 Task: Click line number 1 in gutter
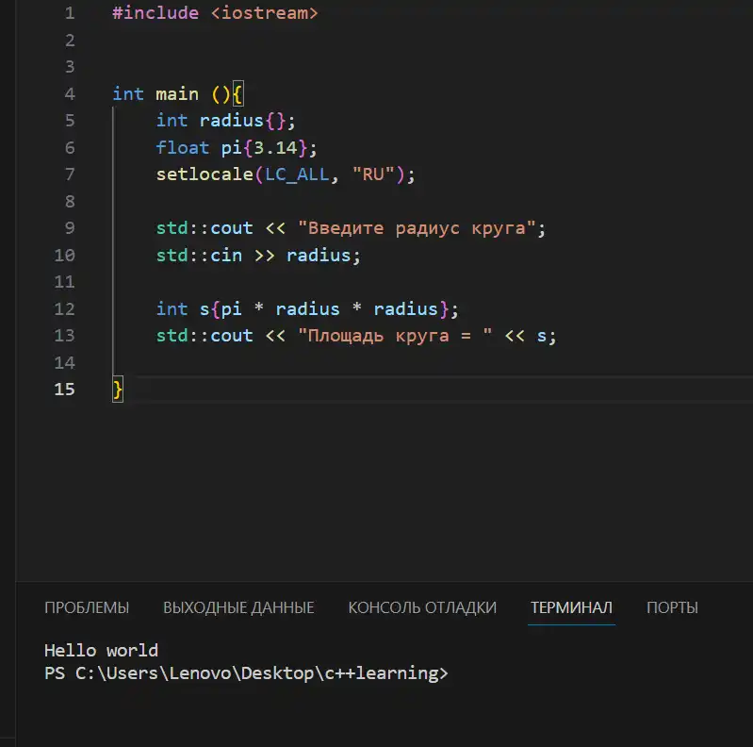pyautogui.click(x=70, y=13)
